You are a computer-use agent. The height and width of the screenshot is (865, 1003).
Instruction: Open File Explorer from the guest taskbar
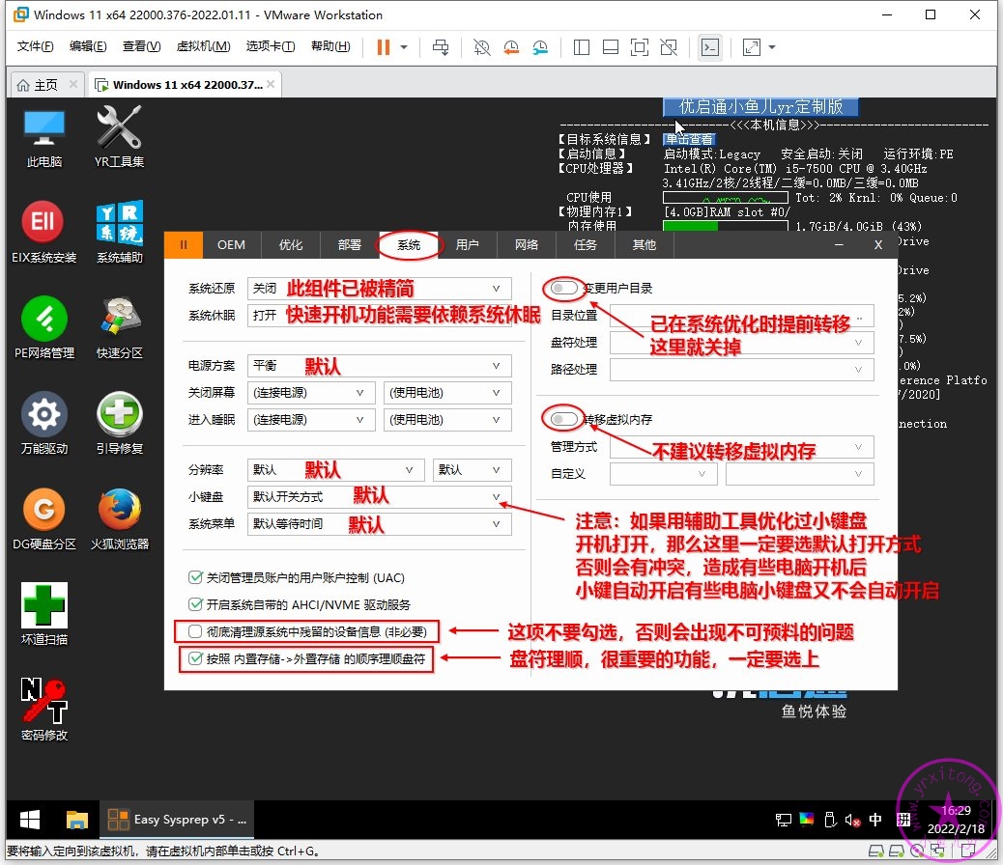(x=76, y=820)
